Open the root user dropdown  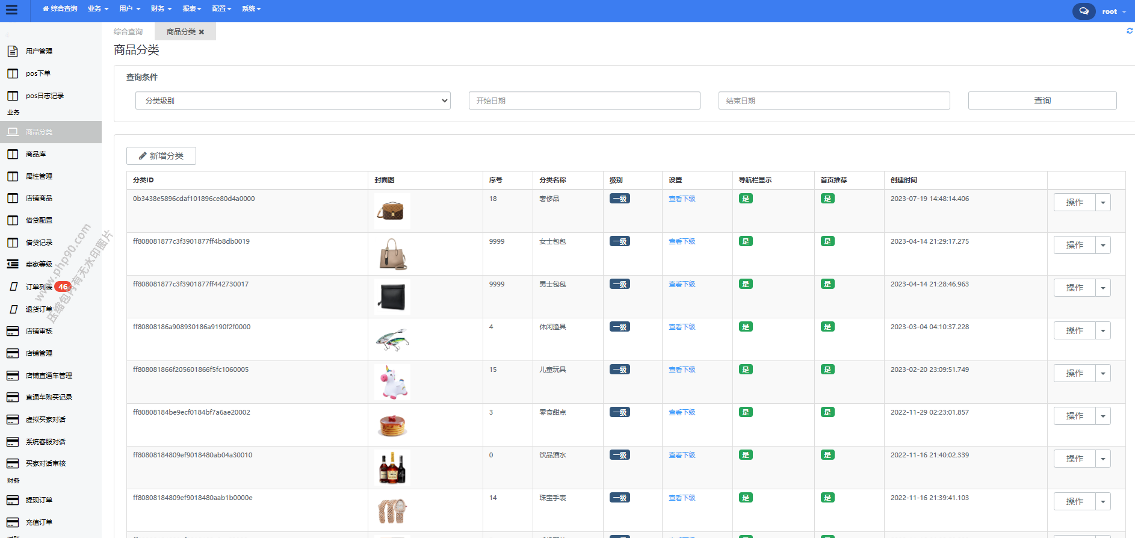1114,11
